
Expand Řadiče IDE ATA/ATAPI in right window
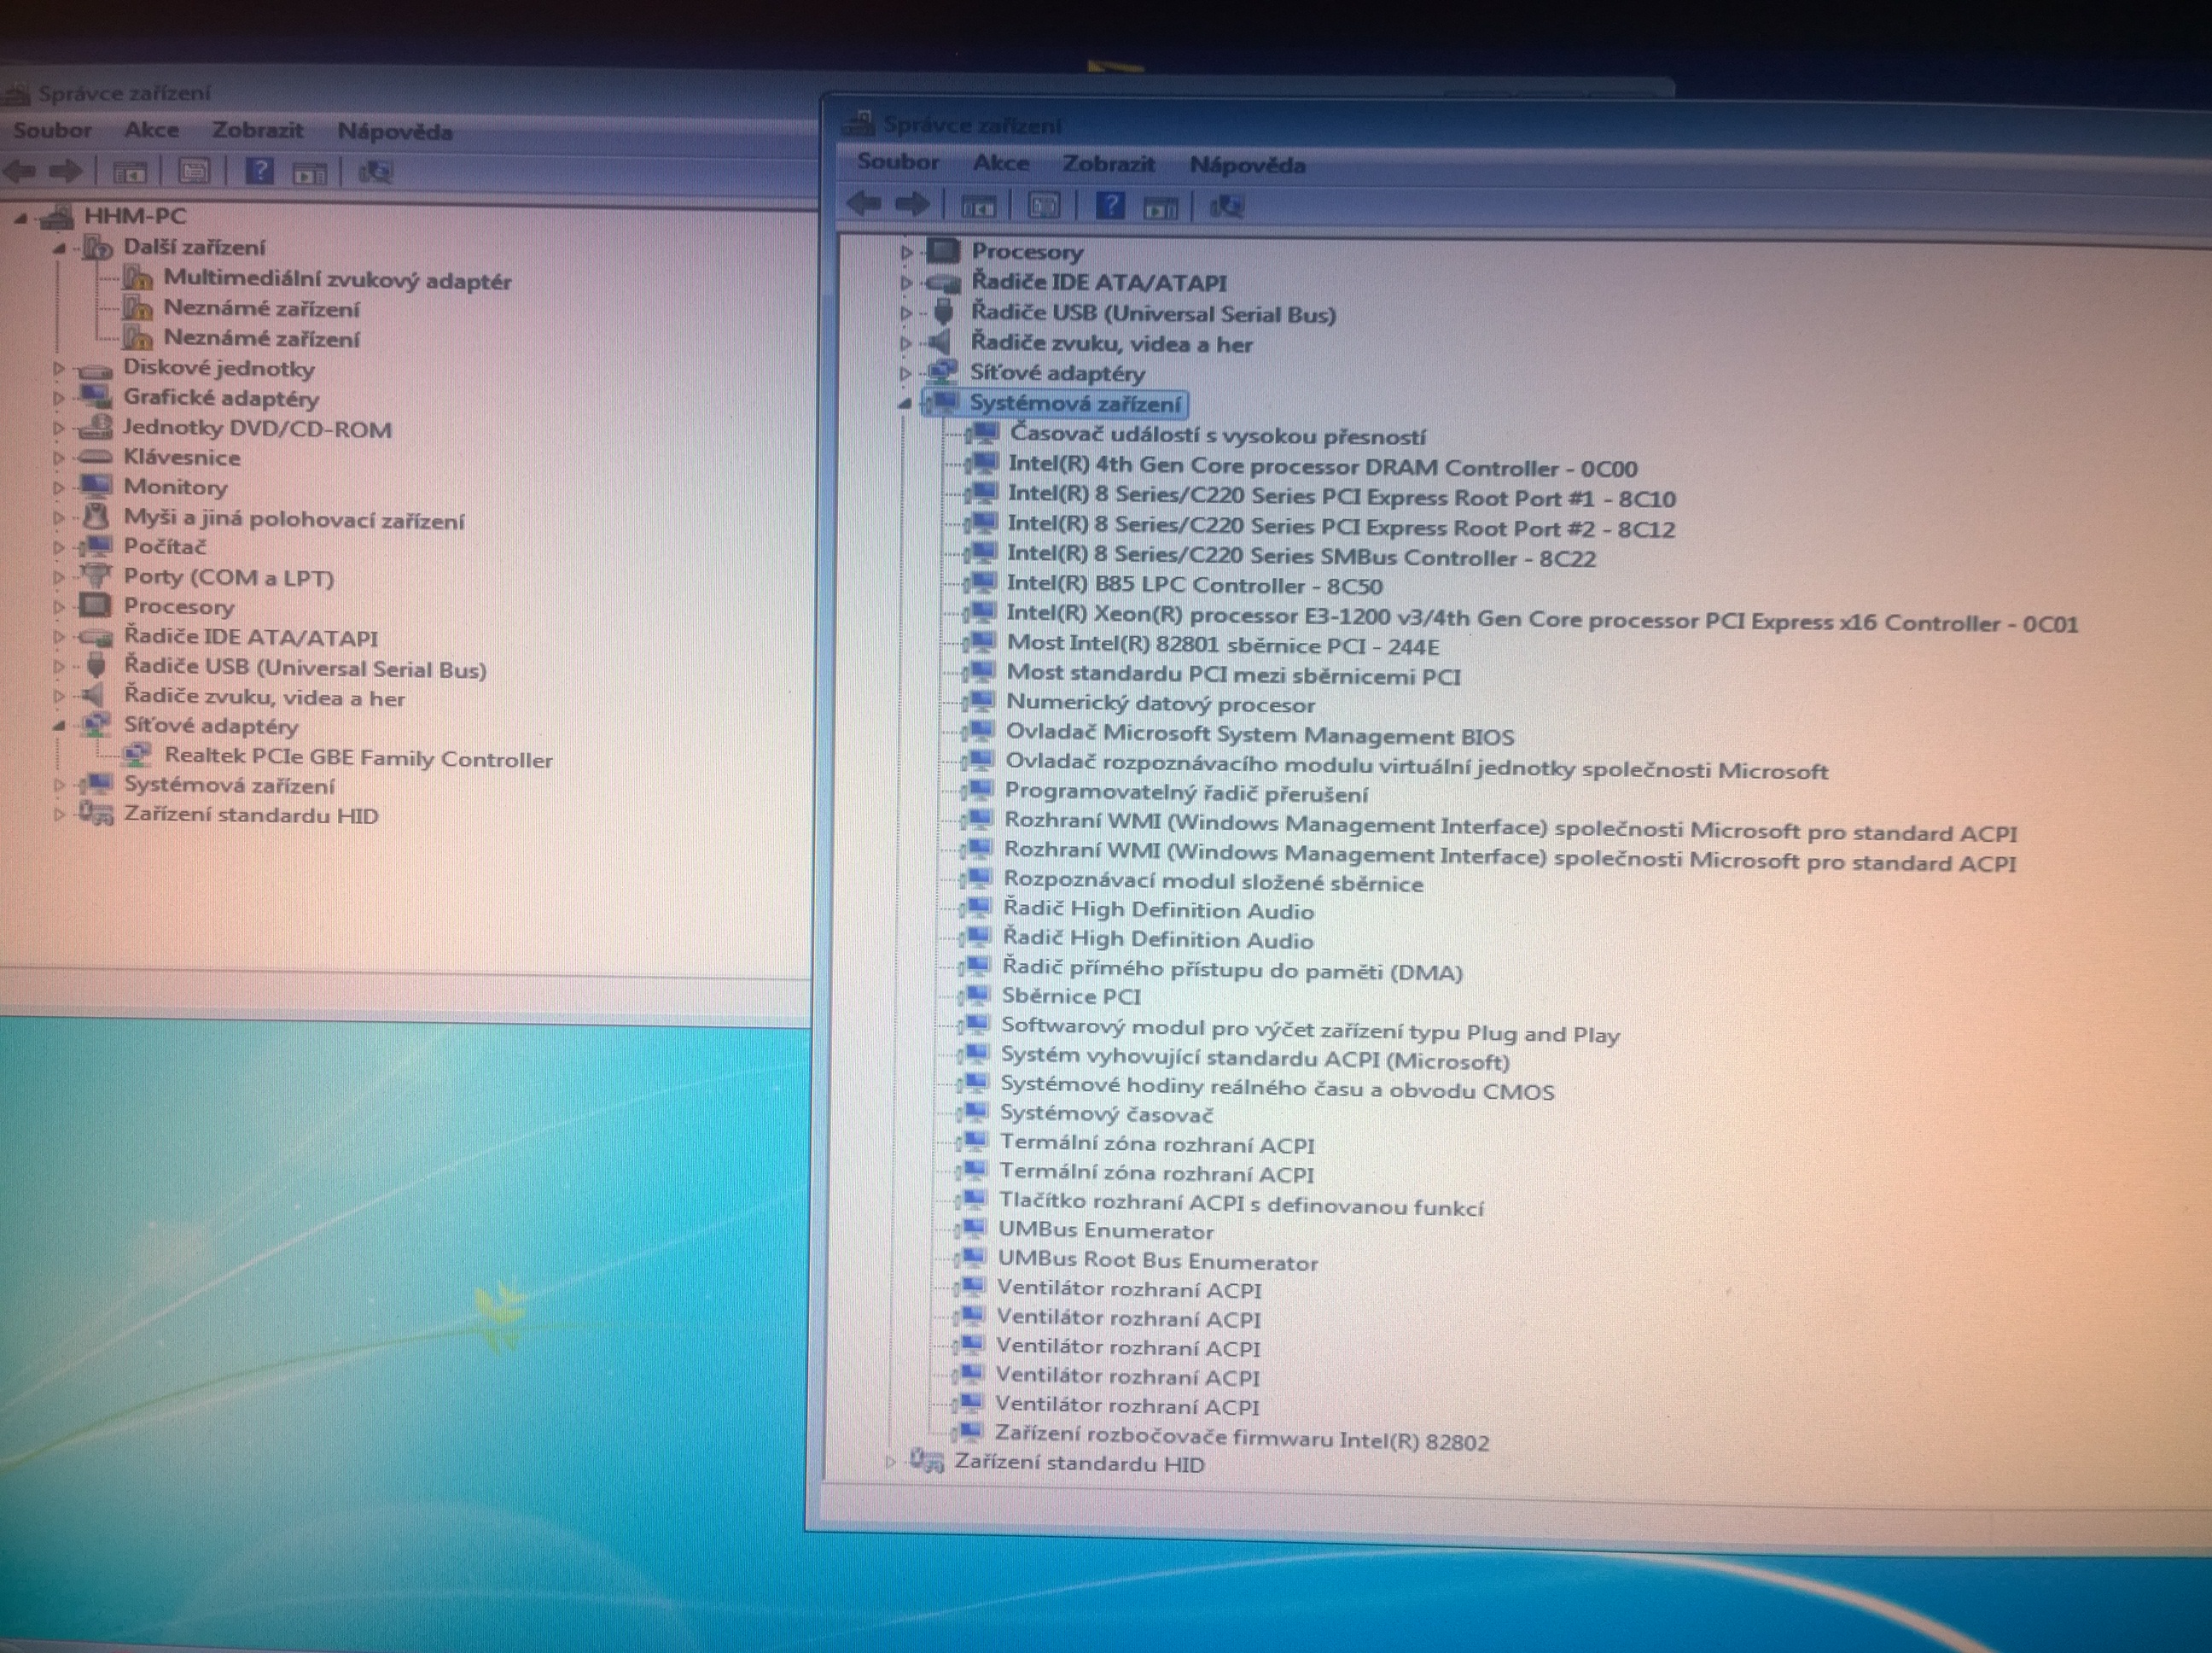coord(906,283)
